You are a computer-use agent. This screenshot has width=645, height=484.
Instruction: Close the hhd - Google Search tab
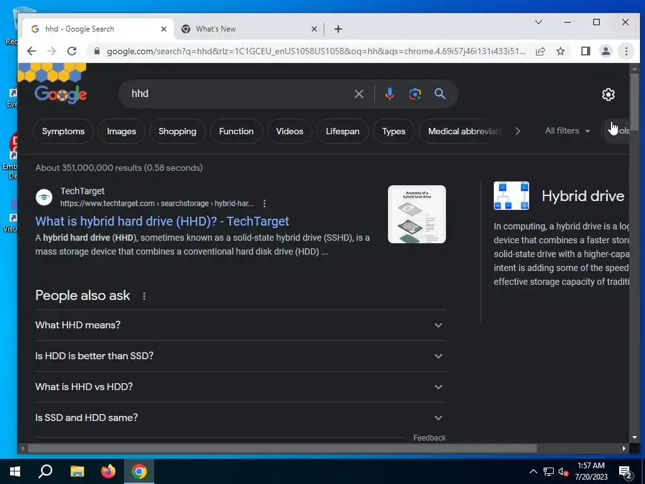click(163, 29)
